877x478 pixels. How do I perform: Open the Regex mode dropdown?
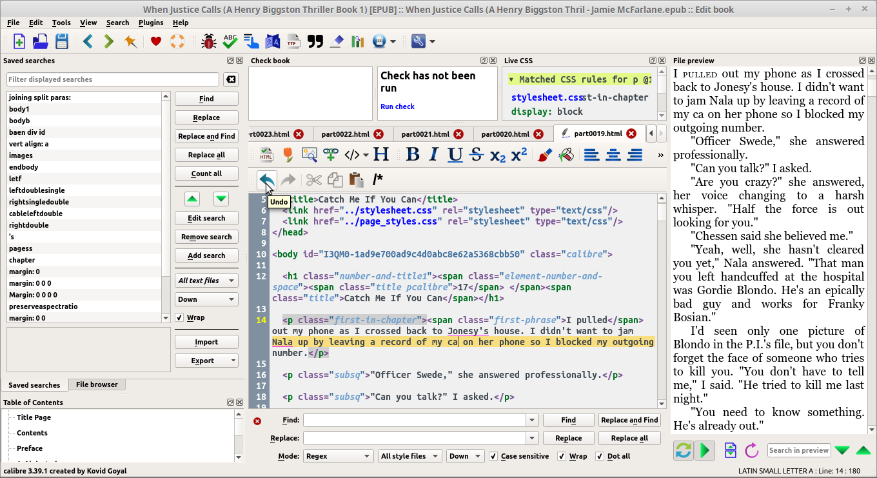tap(338, 456)
